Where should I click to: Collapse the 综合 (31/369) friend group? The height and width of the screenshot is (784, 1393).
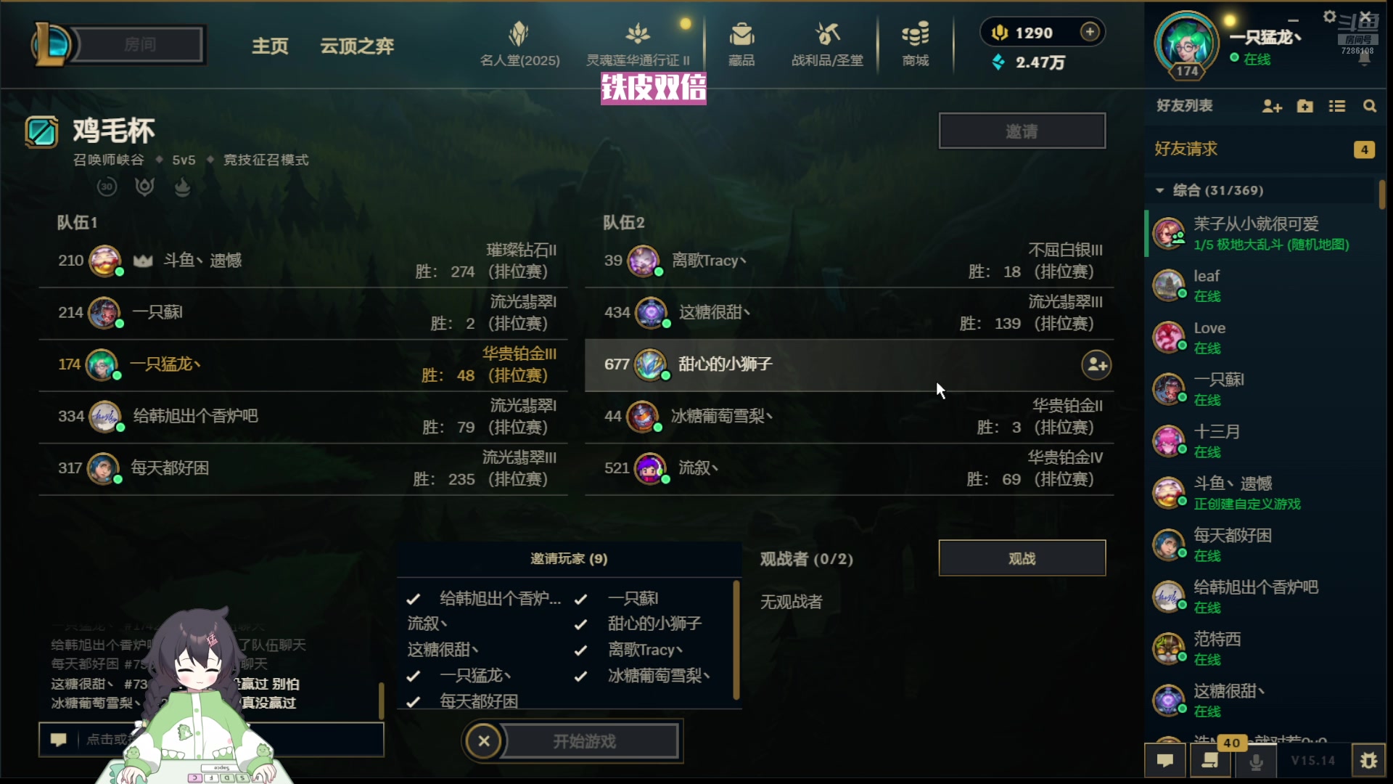coord(1159,191)
